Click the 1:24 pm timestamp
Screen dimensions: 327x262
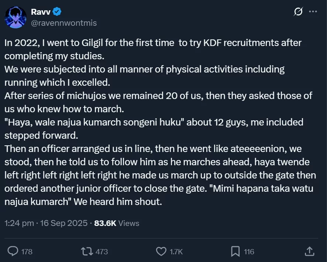(19, 223)
